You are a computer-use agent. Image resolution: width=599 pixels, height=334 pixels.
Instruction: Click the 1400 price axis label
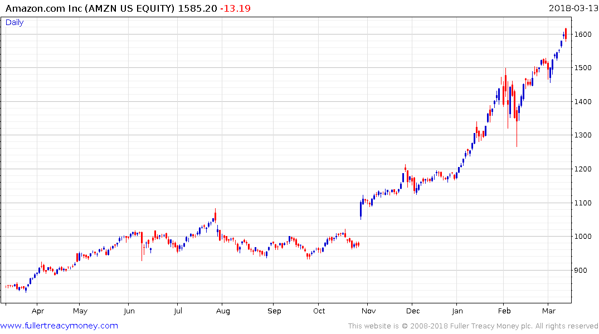[x=583, y=101]
